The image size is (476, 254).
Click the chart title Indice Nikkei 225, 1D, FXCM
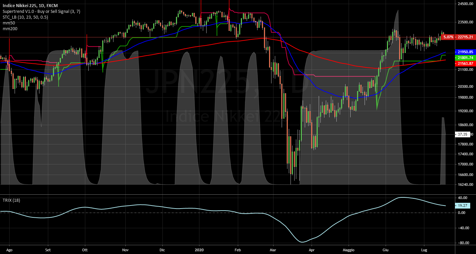[x=30, y=6]
